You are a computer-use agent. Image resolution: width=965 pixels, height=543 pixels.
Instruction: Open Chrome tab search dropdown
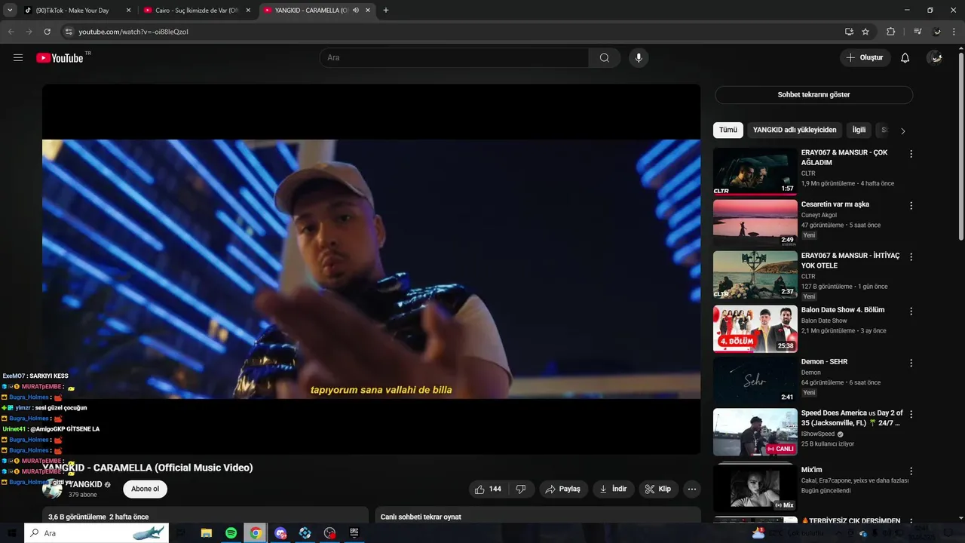(10, 11)
